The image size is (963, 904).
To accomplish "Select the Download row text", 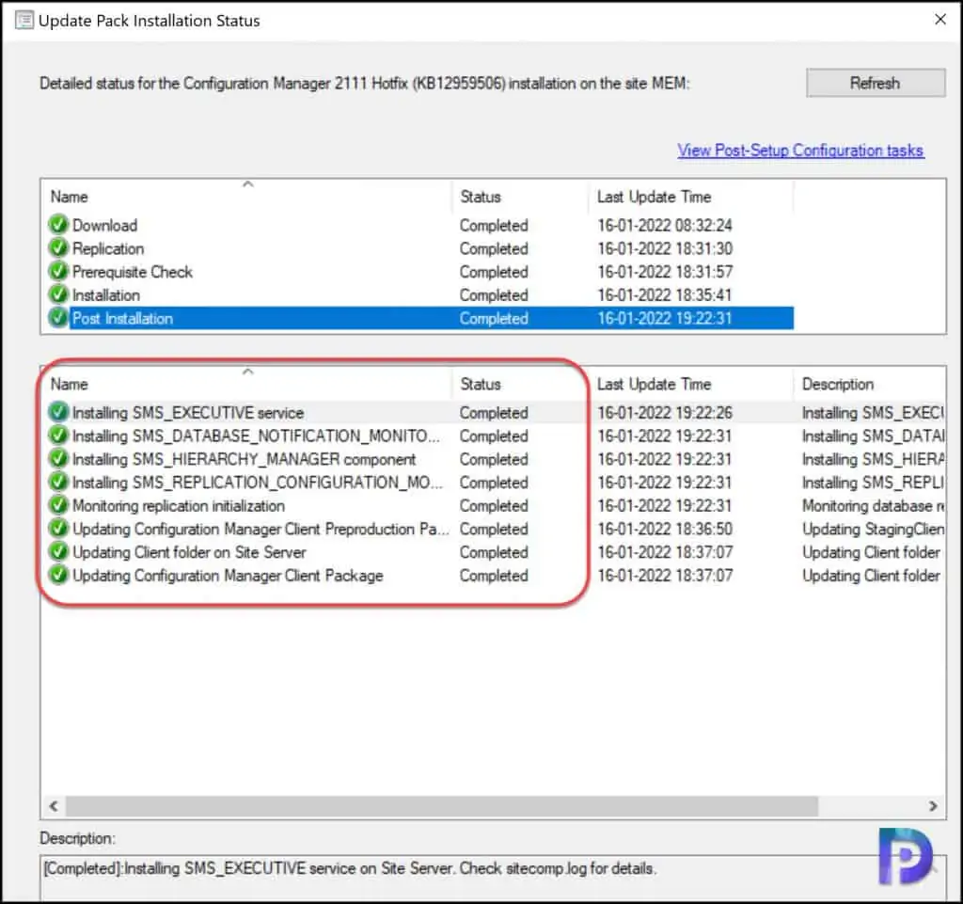I will point(105,226).
